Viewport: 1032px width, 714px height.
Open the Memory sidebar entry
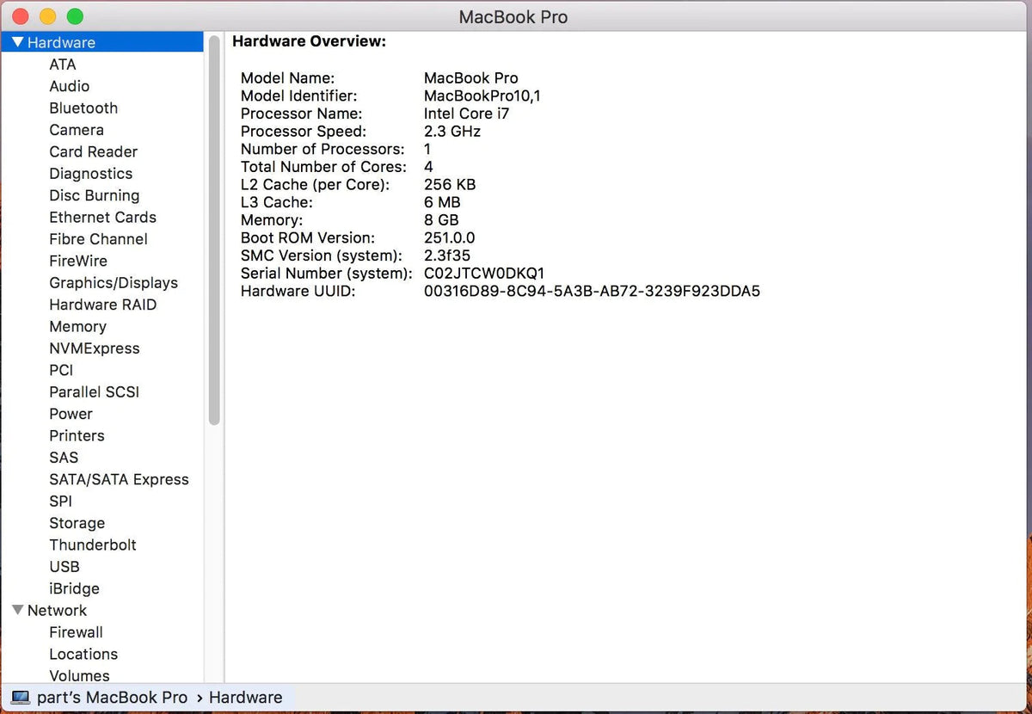[x=78, y=326]
